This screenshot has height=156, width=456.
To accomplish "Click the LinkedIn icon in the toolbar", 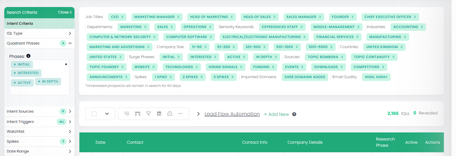I will 159,113.
